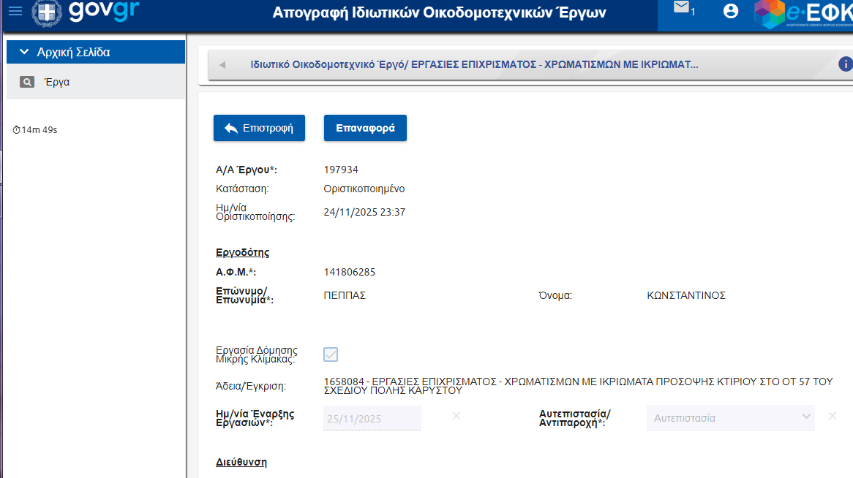
Task: Select the Έργα sidebar menu item
Action: click(57, 83)
